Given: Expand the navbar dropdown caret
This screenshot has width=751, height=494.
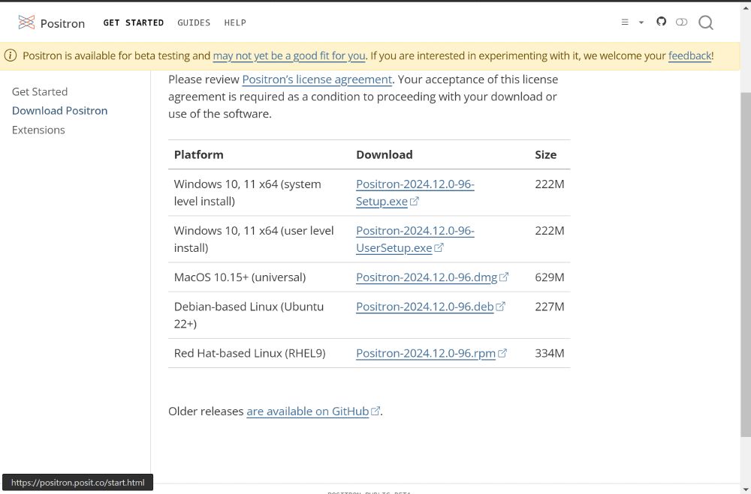Looking at the screenshot, I should [x=641, y=22].
